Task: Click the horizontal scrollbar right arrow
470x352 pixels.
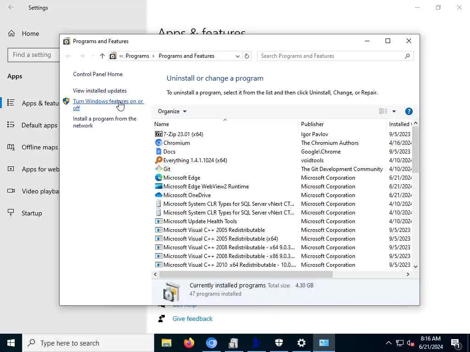Action: click(x=408, y=274)
